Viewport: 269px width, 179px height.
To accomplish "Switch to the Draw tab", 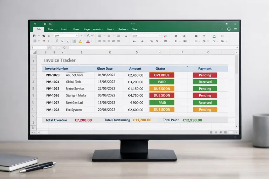I will (76, 29).
